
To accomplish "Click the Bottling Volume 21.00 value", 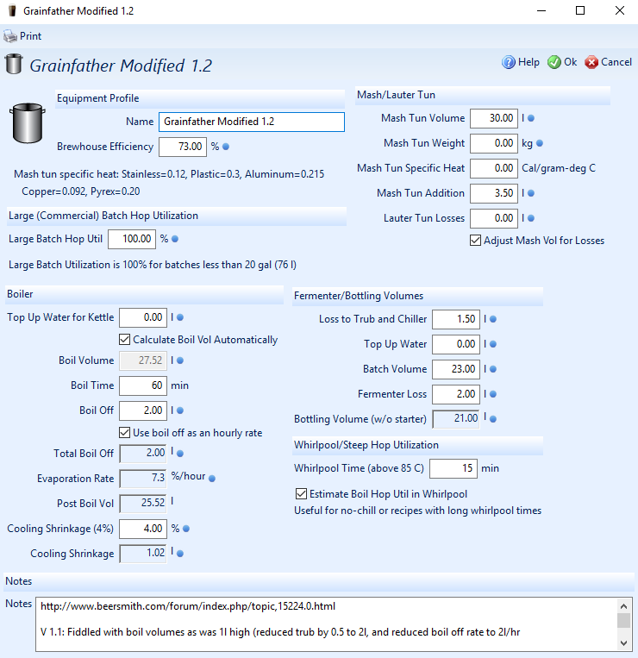I will click(x=456, y=419).
